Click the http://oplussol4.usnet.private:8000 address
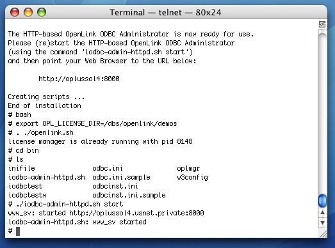This screenshot has width=335, height=248. tap(136, 213)
